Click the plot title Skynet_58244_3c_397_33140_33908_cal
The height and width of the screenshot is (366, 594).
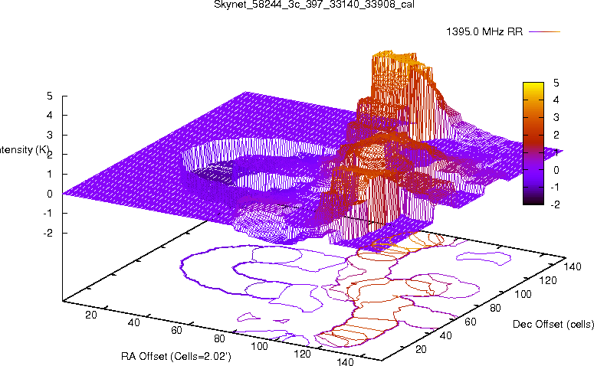click(x=314, y=5)
